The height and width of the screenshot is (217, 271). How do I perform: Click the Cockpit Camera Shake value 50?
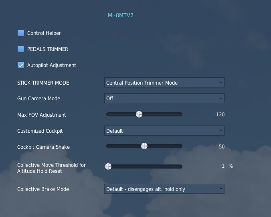[x=222, y=147]
